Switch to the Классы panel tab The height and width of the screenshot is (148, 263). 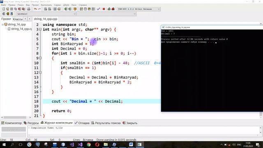(18, 19)
